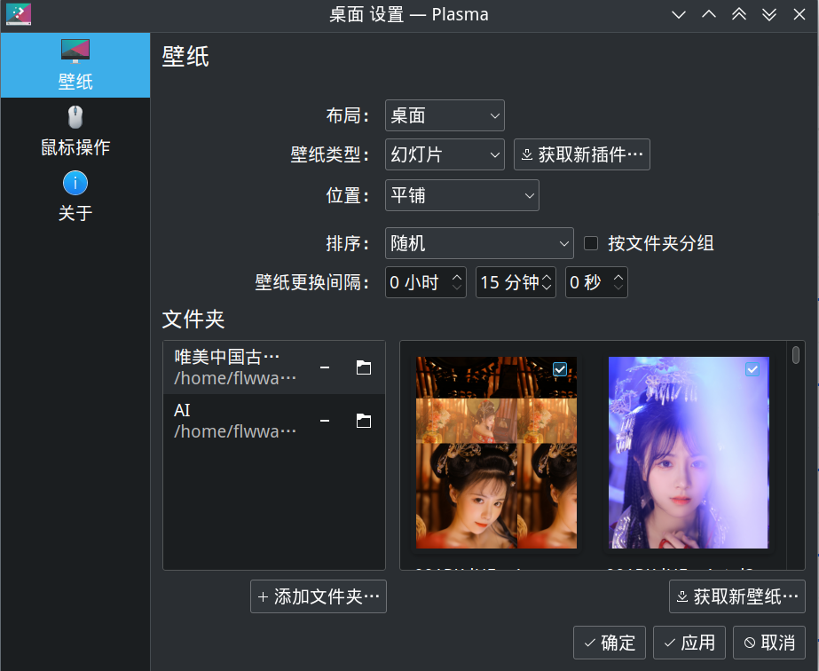Decrease the minutes interval value
The height and width of the screenshot is (671, 819).
coord(547,288)
